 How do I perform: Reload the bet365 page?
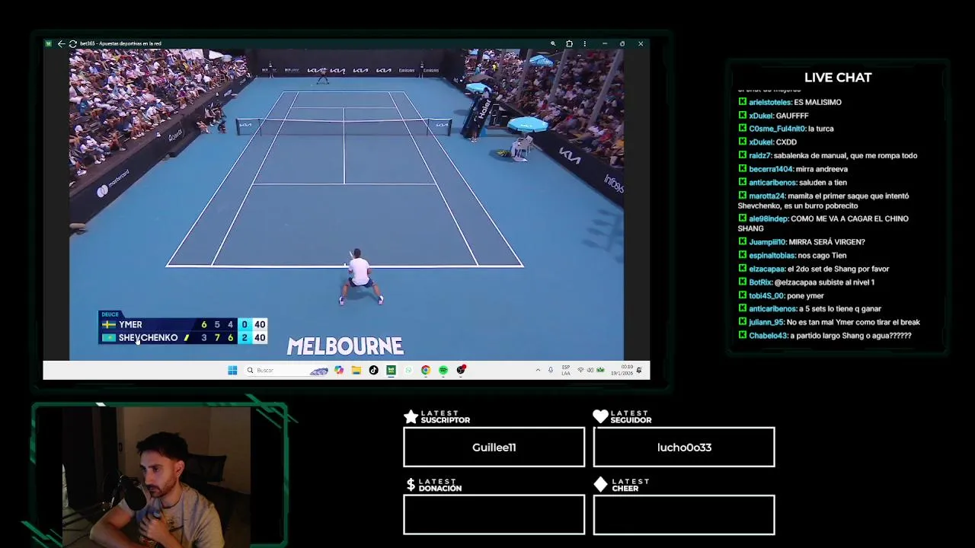(73, 43)
